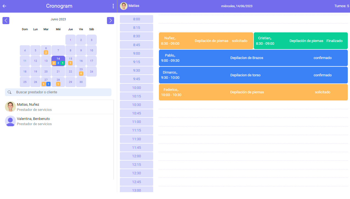The height and width of the screenshot is (199, 350).
Task: Choose June 28 in the calendar
Action: (58, 80)
